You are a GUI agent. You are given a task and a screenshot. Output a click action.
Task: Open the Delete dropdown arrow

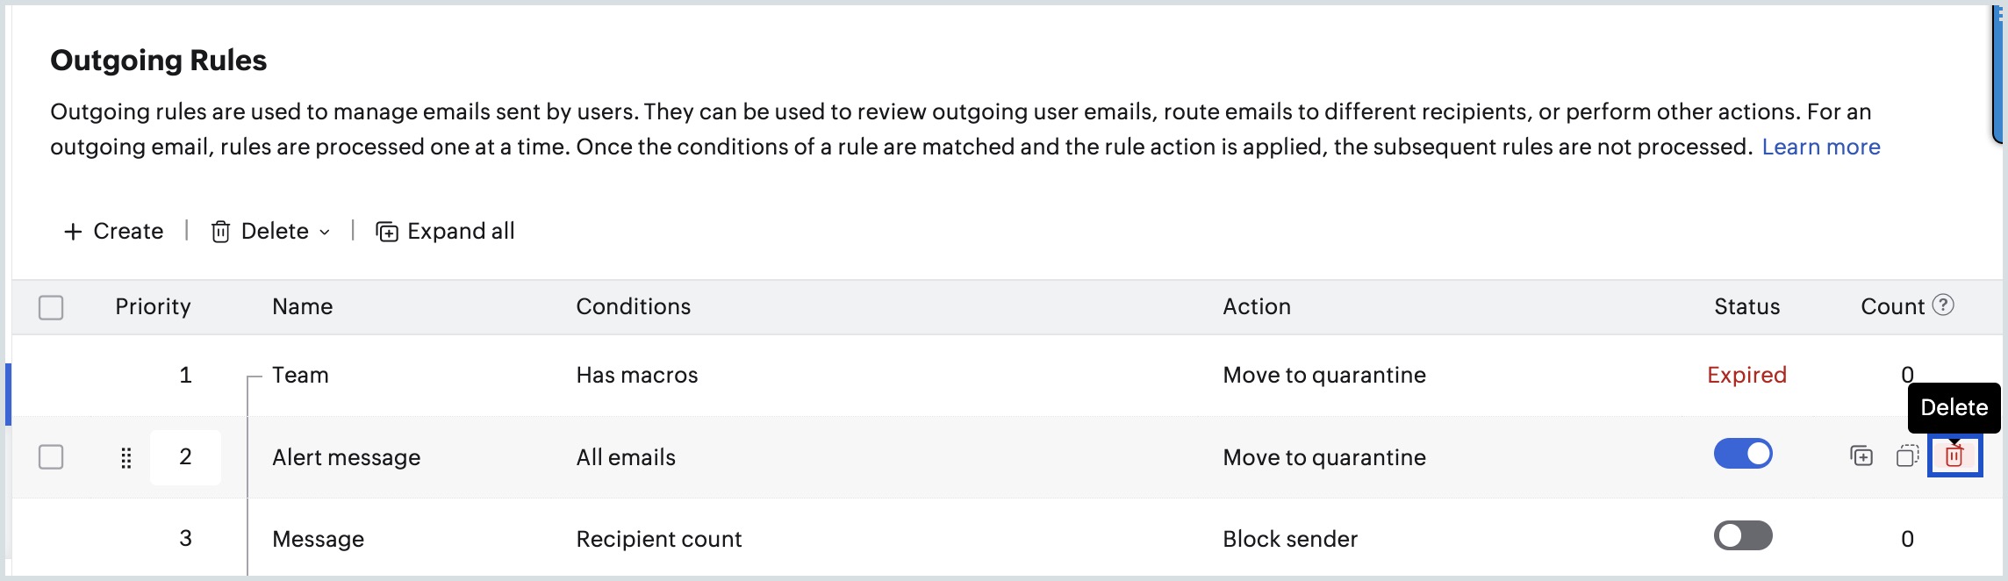click(x=325, y=233)
